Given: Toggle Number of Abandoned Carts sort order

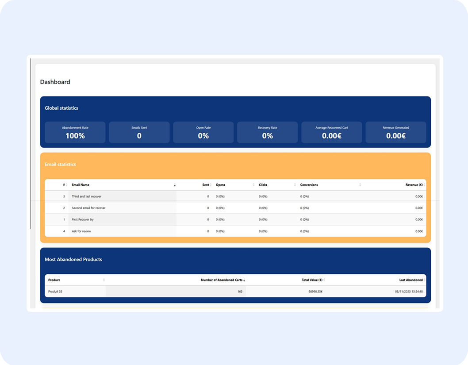Looking at the screenshot, I should (245, 280).
